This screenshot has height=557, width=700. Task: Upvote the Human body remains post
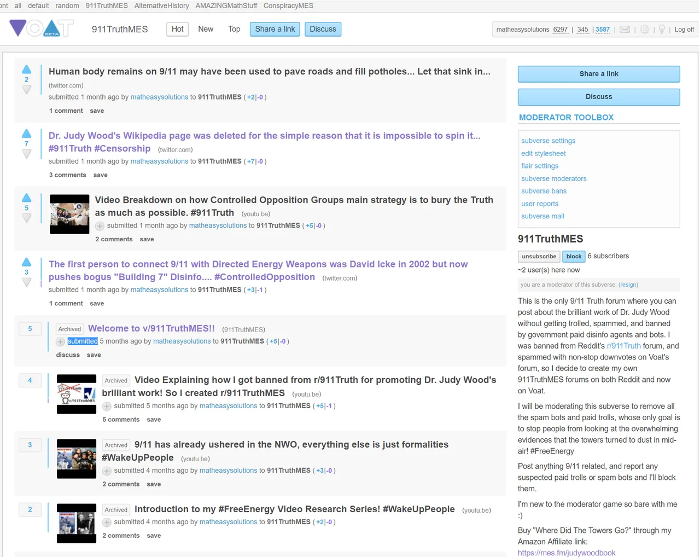click(x=26, y=69)
